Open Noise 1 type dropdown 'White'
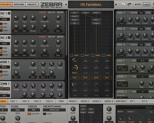Image resolution: width=154 pixels, height=123 pixels. 5,67
